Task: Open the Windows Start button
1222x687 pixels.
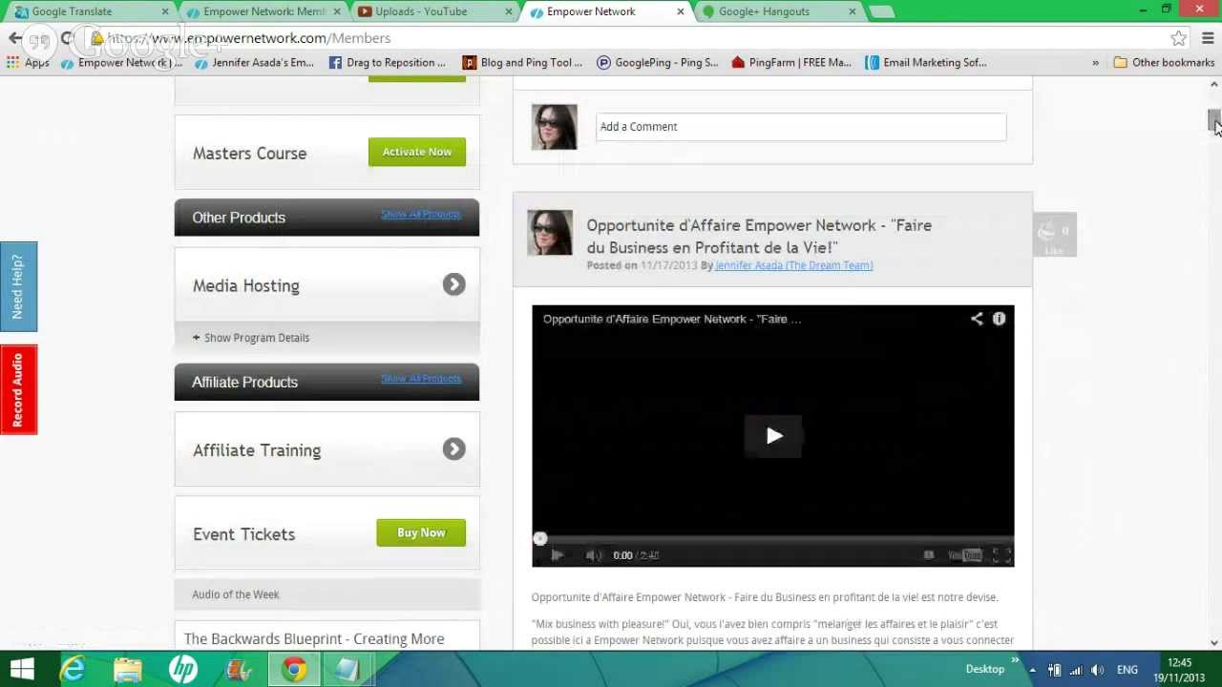Action: pyautogui.click(x=21, y=669)
